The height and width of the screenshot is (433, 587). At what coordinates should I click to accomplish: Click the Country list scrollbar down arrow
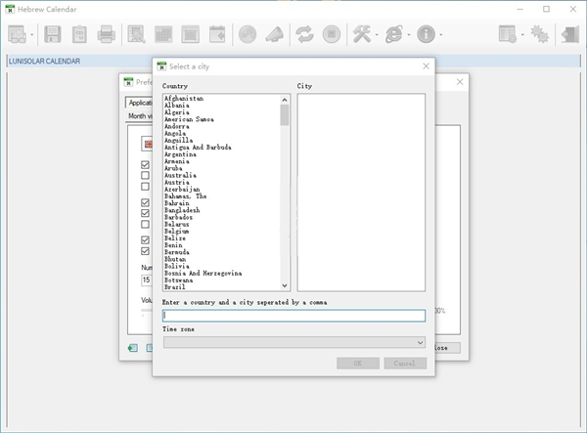(285, 285)
